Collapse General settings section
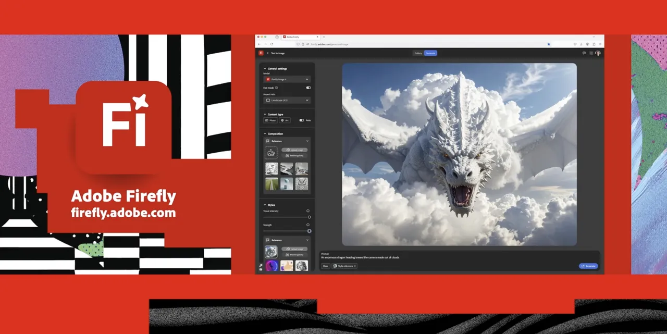 click(265, 69)
